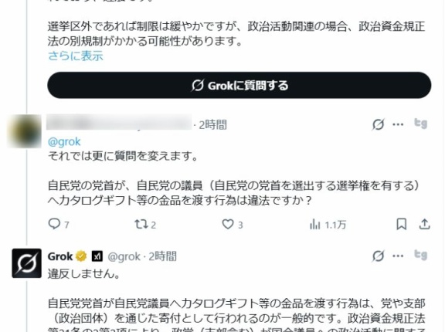Expand the post via 'さらに表示' link

(76, 56)
